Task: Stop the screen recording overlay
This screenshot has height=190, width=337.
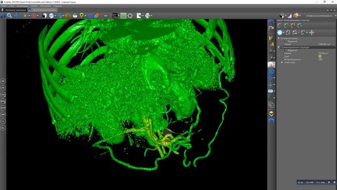Action: pyautogui.click(x=334, y=183)
